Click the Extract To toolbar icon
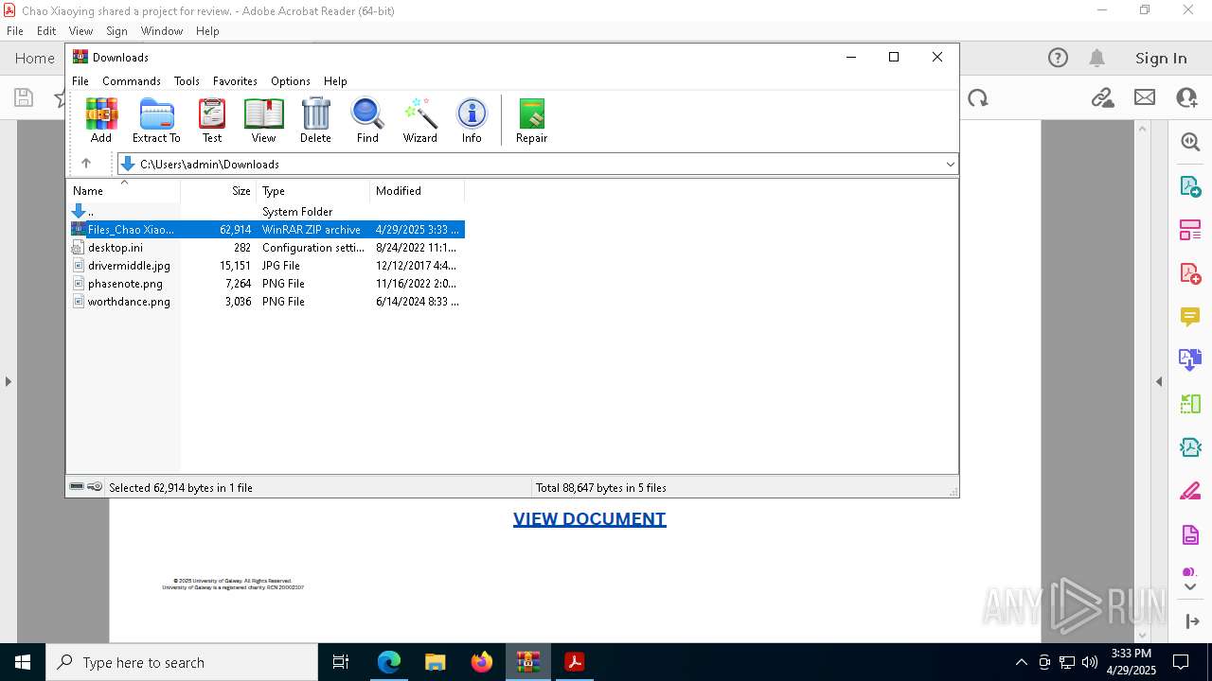This screenshot has height=681, width=1212. 156,120
